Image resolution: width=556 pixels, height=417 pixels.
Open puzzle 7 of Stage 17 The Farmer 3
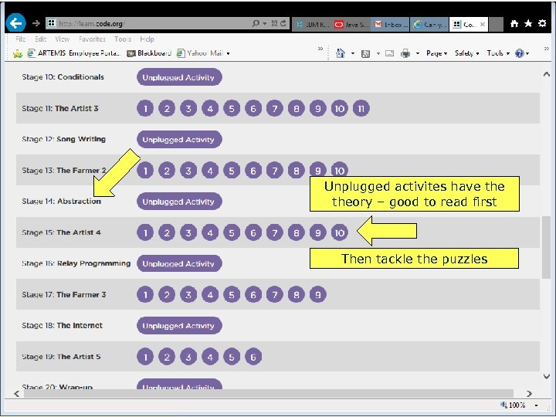pos(274,295)
